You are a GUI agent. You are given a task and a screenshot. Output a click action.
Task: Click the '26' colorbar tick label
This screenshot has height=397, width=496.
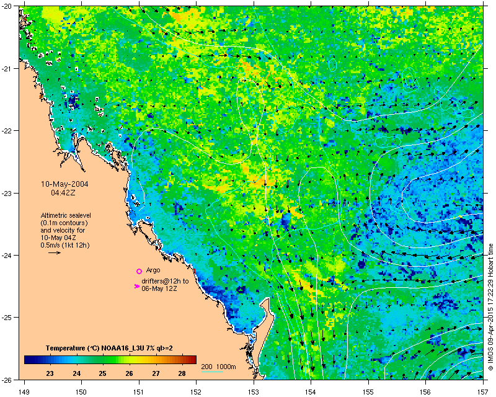click(129, 373)
